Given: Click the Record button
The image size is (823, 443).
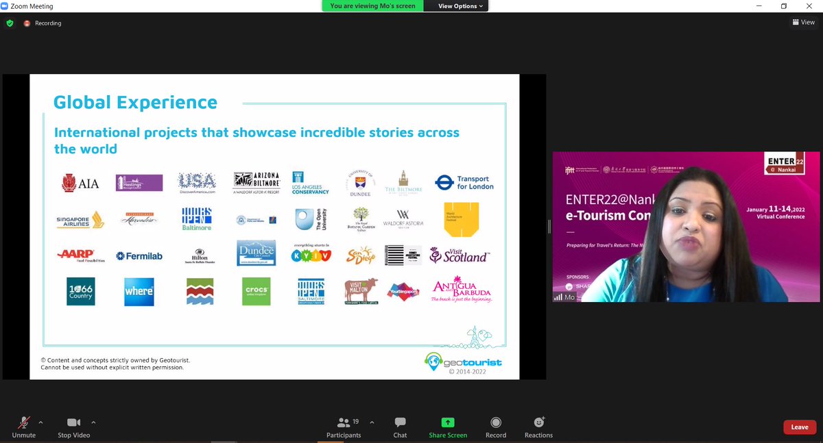Looking at the screenshot, I should (x=496, y=427).
